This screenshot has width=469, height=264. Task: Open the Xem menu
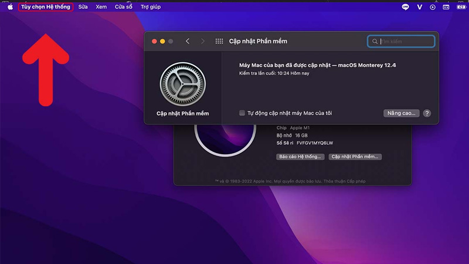click(x=101, y=7)
